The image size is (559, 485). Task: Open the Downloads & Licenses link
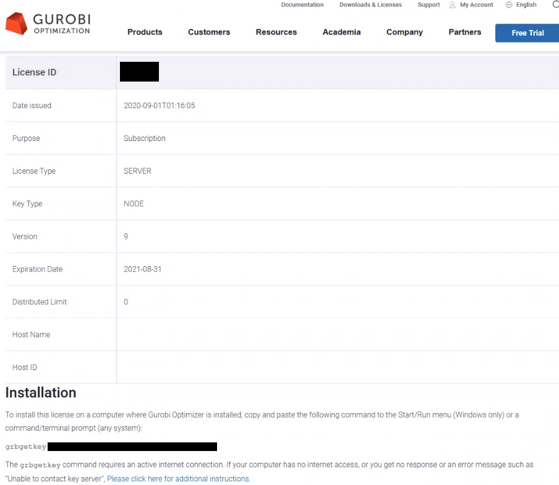(x=370, y=5)
